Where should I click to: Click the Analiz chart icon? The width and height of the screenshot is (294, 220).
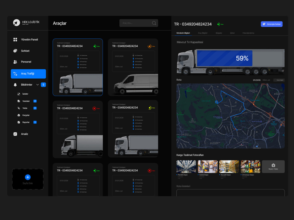point(15,134)
